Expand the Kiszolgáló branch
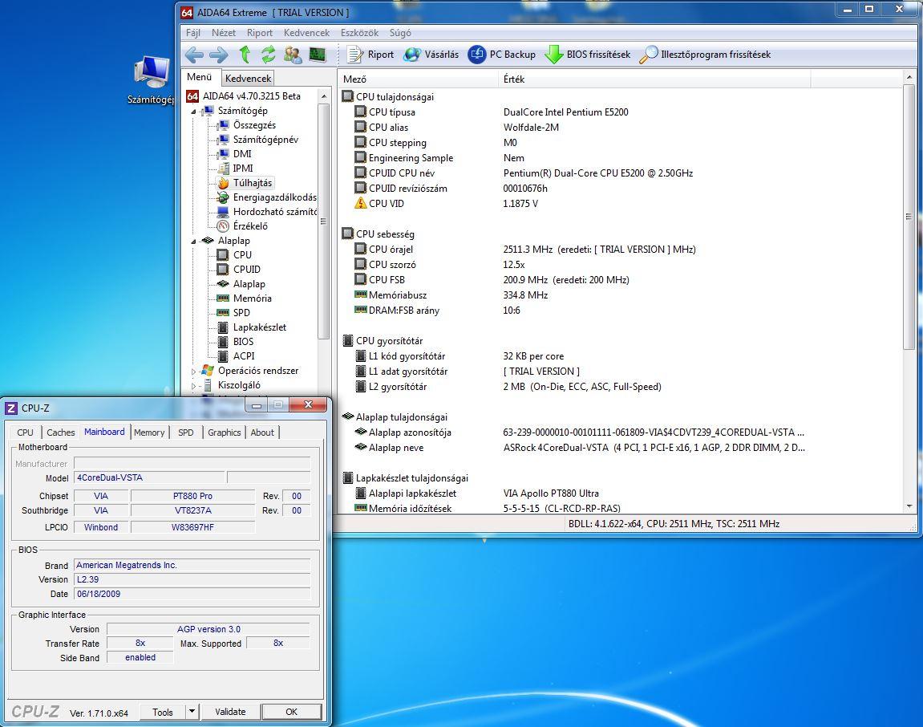This screenshot has width=923, height=727. [x=194, y=386]
